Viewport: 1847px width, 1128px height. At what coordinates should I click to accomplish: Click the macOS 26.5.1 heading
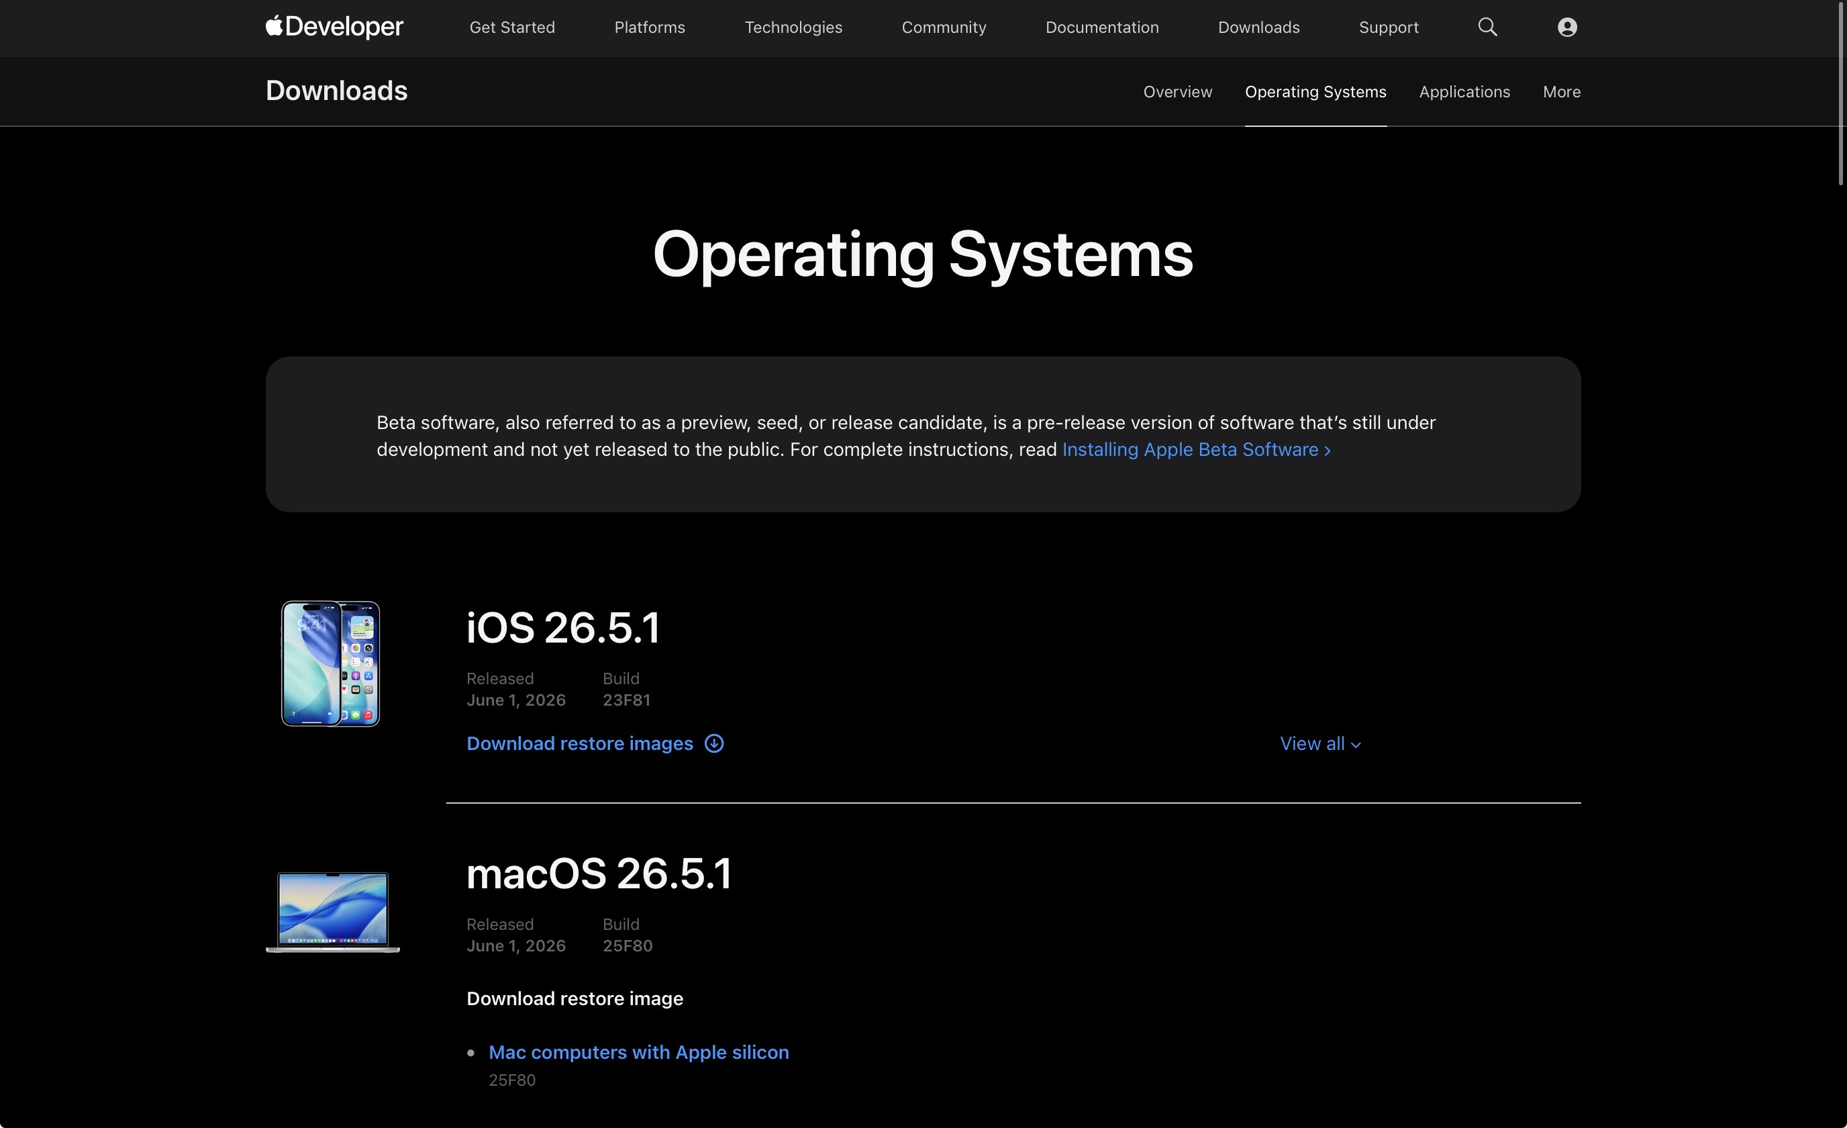pyautogui.click(x=598, y=874)
